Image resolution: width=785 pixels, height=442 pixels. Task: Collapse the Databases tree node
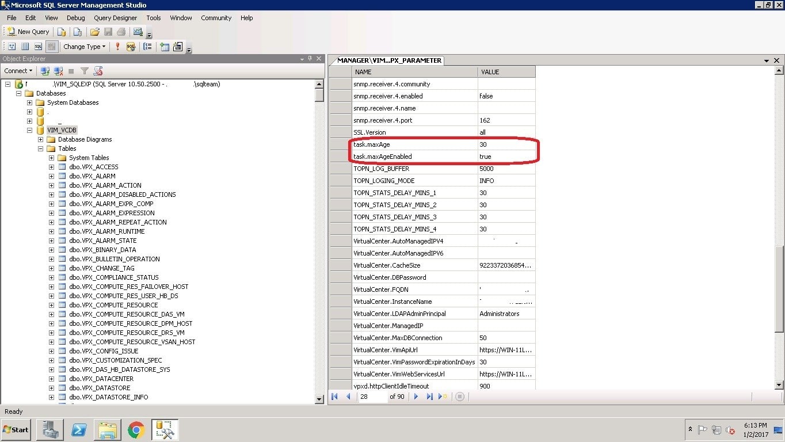[x=19, y=93]
